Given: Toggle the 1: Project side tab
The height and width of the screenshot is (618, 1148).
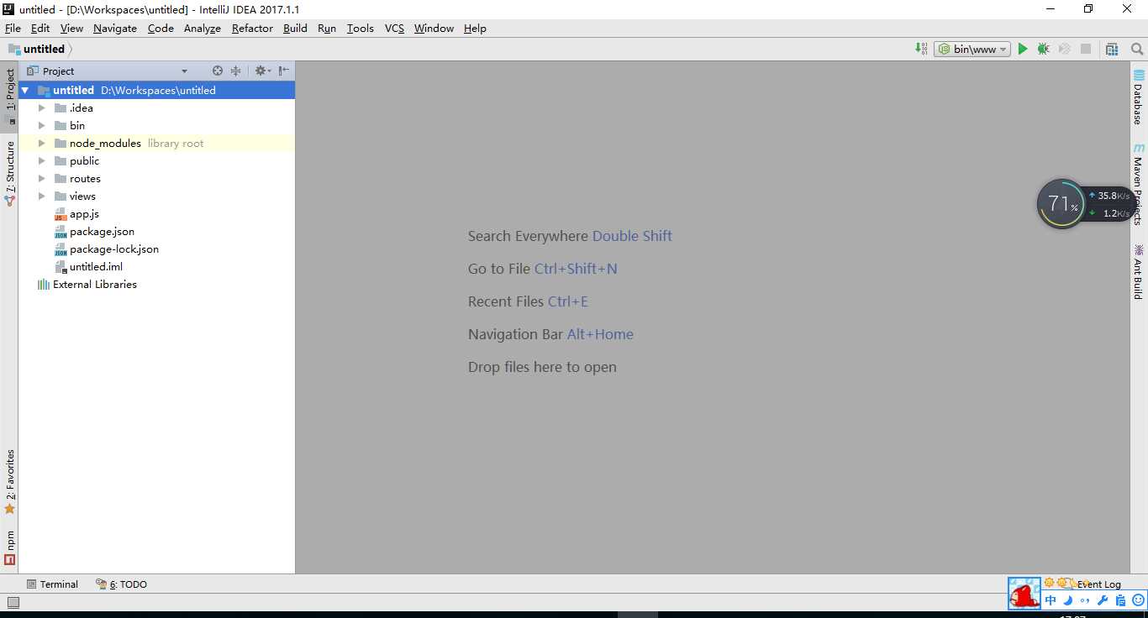Looking at the screenshot, I should [9, 96].
